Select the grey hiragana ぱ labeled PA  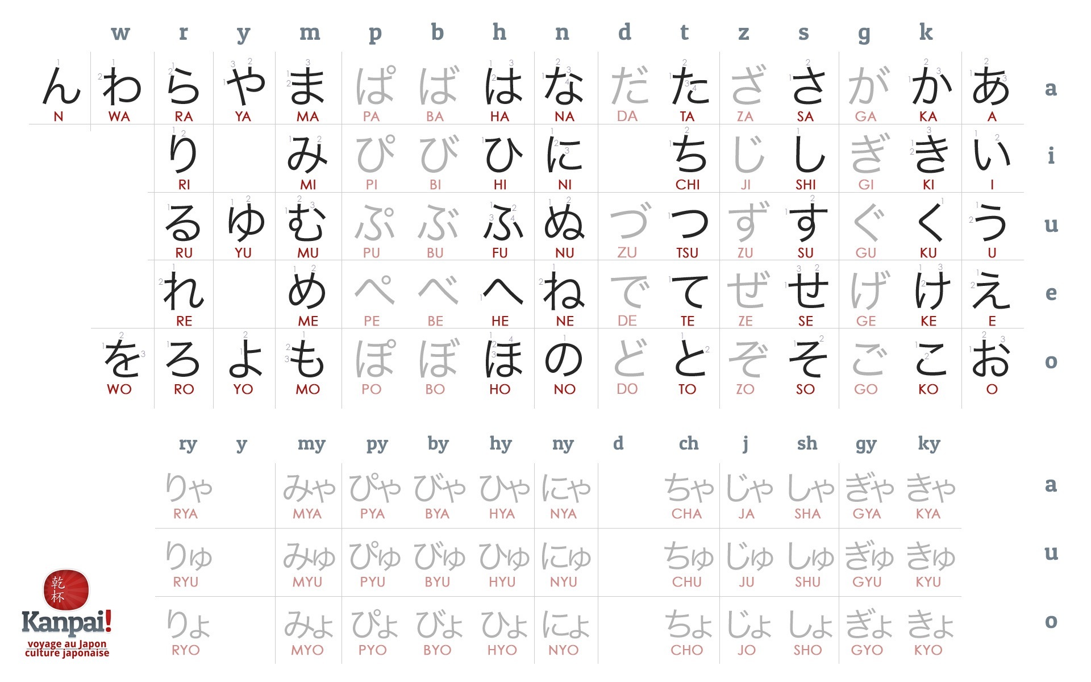(x=375, y=86)
